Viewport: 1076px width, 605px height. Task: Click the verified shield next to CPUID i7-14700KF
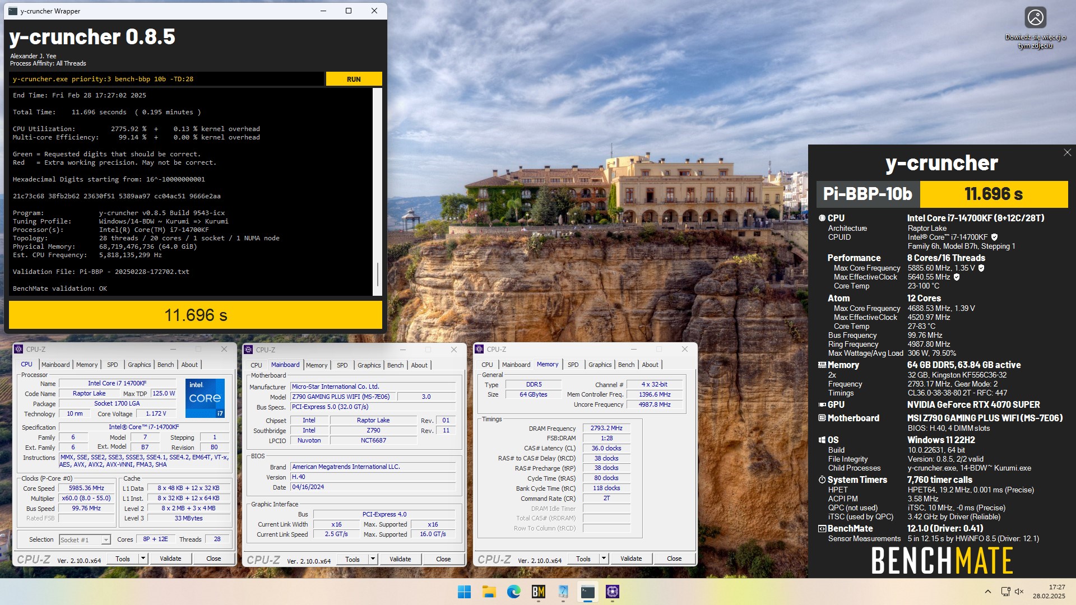[x=994, y=237]
